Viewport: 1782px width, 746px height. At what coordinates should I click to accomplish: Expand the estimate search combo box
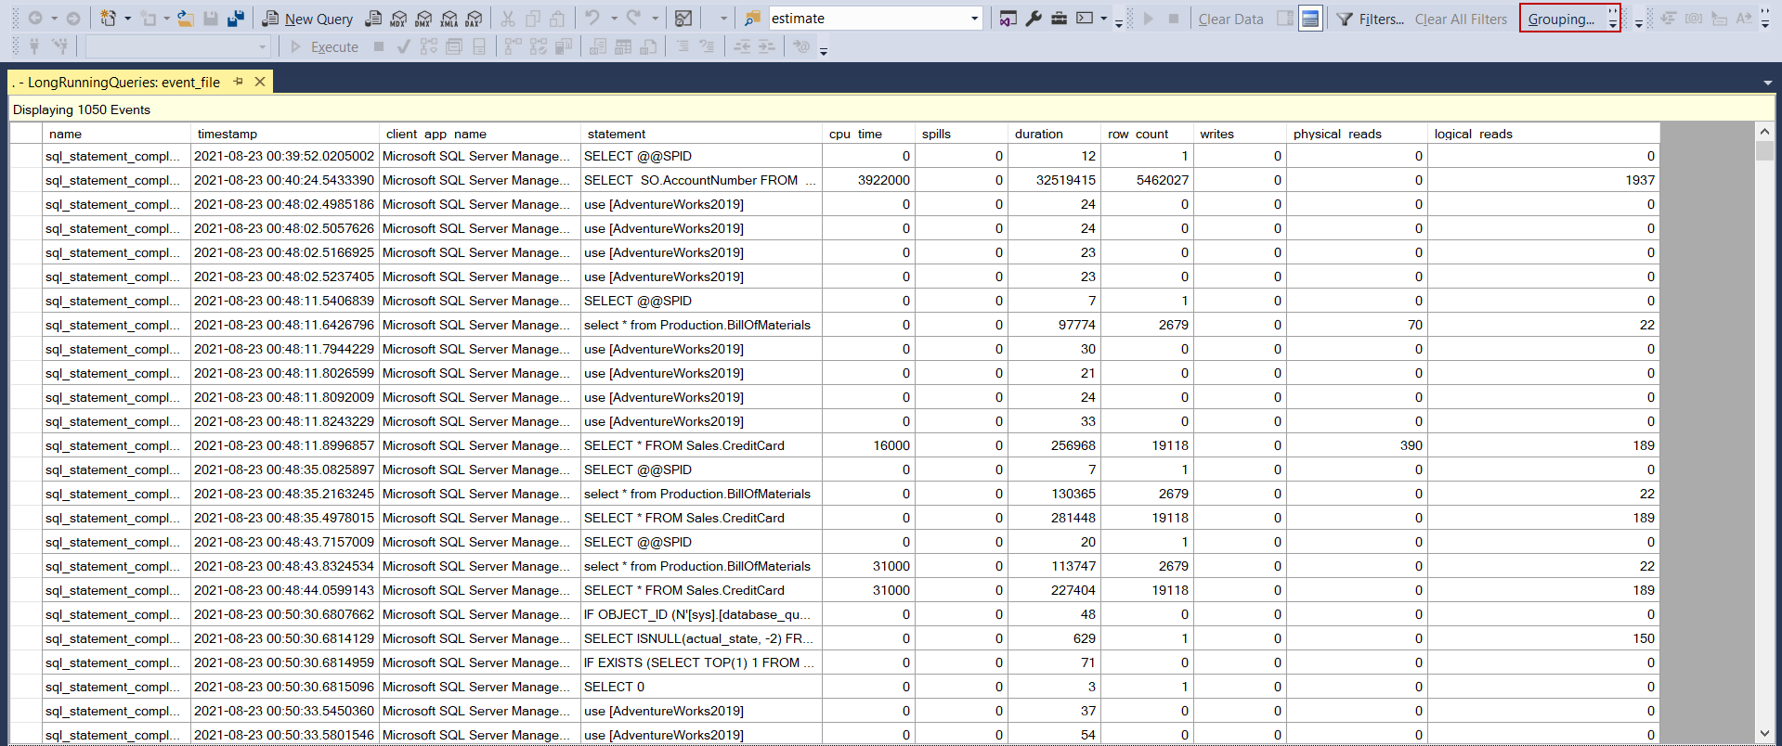[974, 19]
